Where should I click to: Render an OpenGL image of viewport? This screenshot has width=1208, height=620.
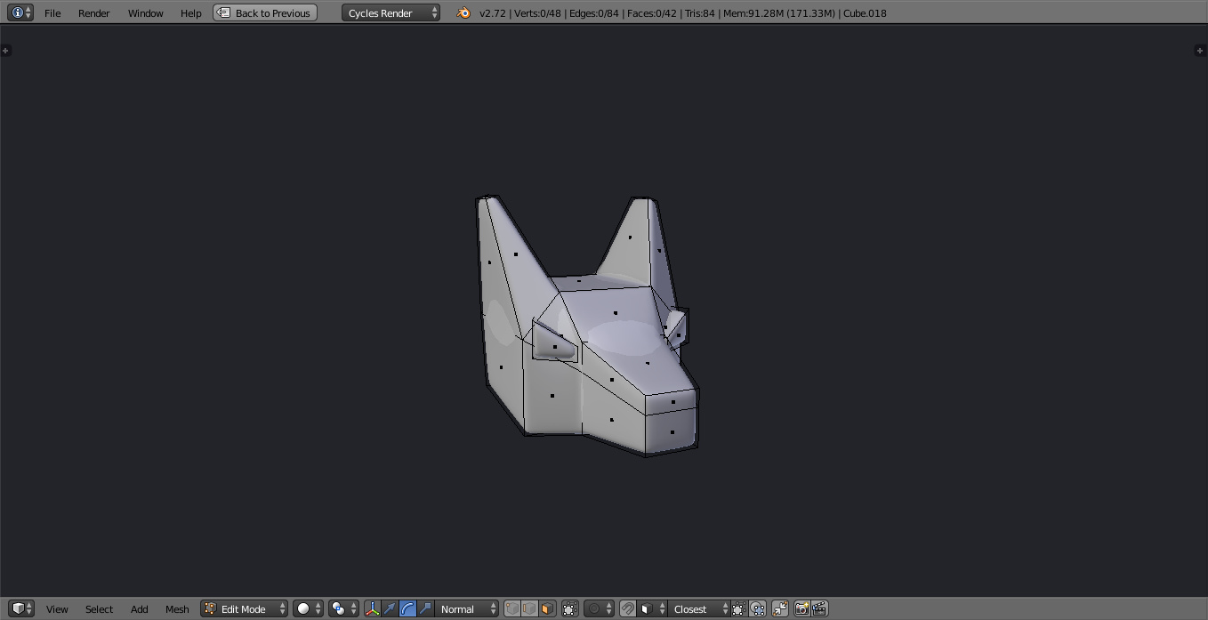point(802,608)
